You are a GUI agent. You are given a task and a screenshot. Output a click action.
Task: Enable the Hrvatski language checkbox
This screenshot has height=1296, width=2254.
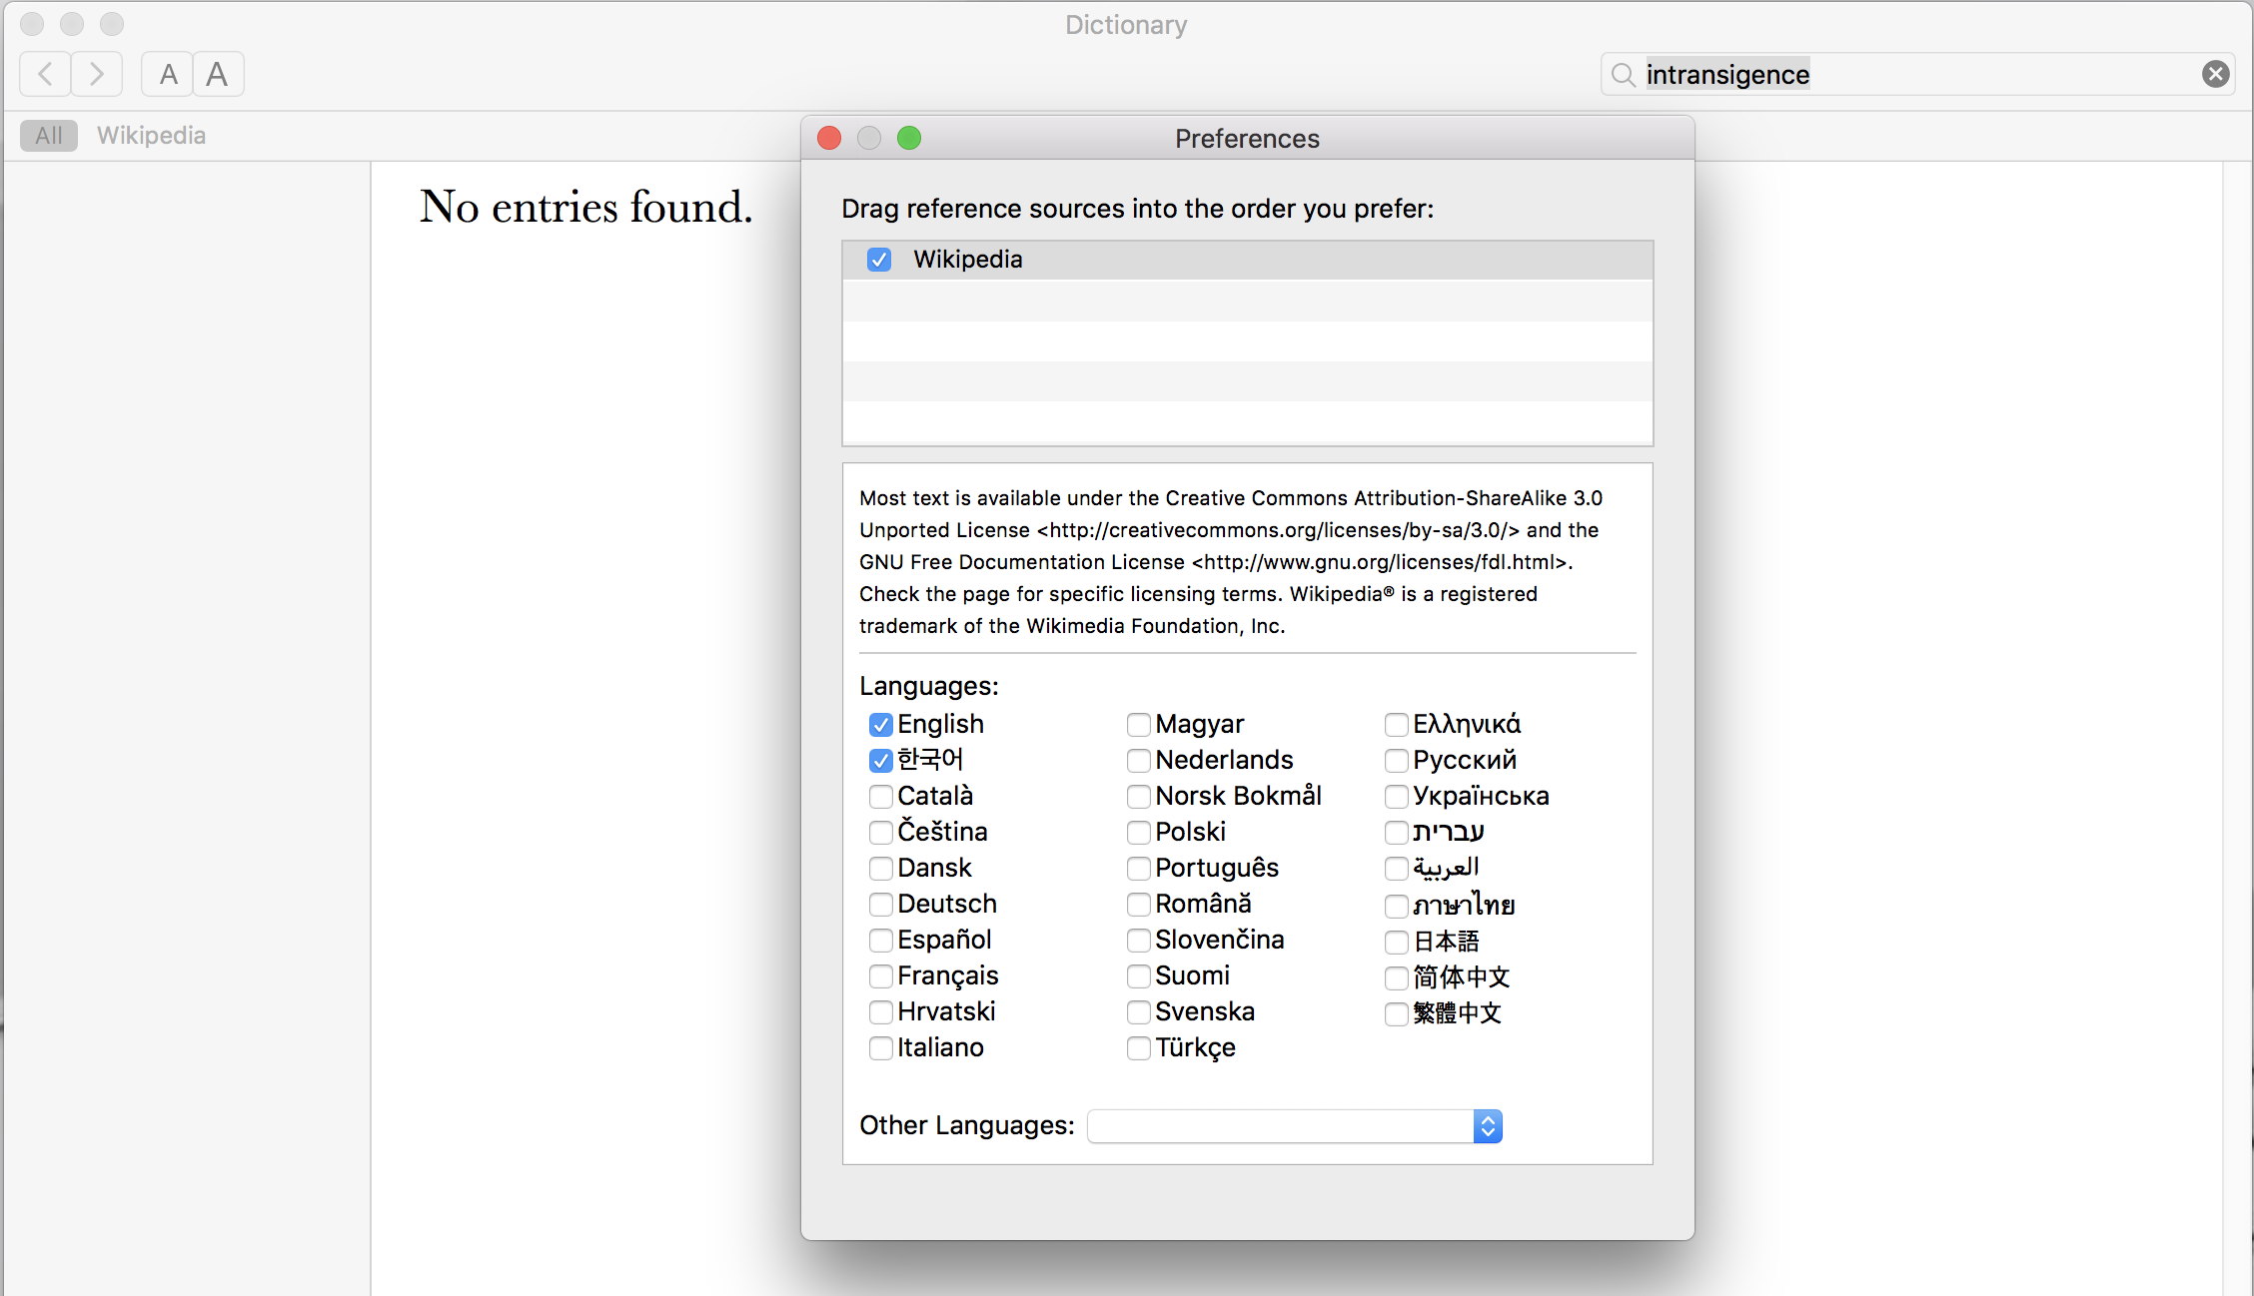click(x=880, y=1011)
